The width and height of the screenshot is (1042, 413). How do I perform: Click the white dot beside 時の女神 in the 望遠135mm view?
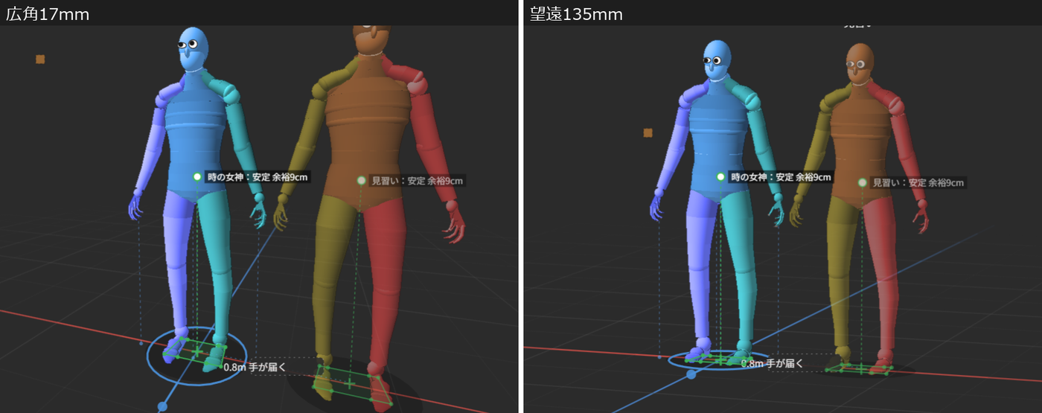[x=720, y=177]
